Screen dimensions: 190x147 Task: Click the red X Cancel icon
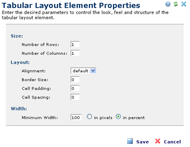tap(158, 141)
